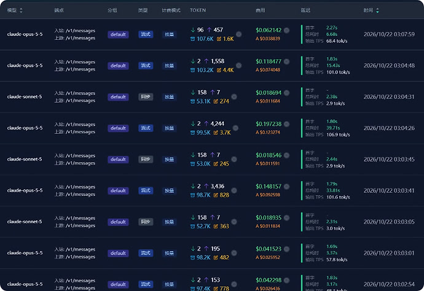The image size is (424, 291).
Task: Click the default tag in the 03:03:45 row
Action: tap(118, 160)
